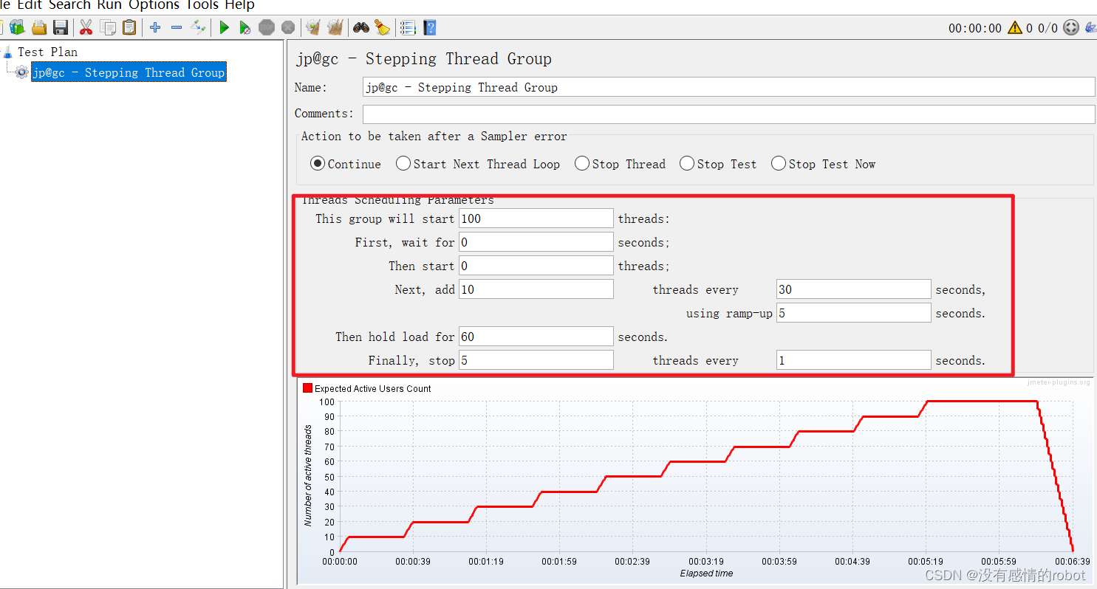Select the Stop Test Now radio option
This screenshot has height=589, width=1097.
[779, 164]
